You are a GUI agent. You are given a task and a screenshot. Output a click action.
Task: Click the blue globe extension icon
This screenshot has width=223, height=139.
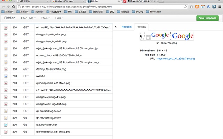click(x=208, y=7)
